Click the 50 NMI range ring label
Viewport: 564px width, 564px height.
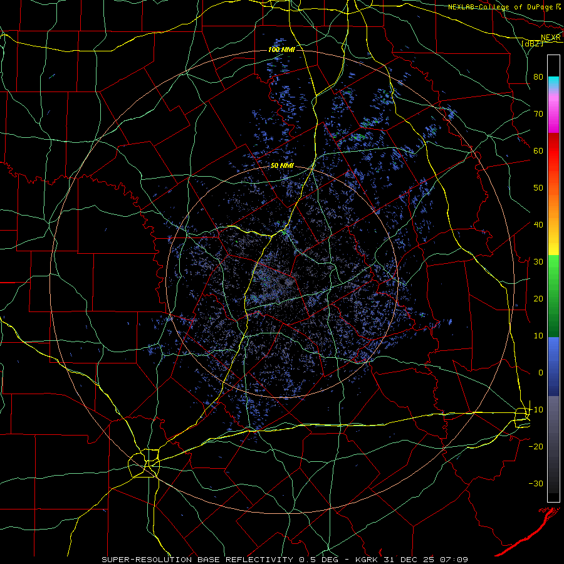tap(282, 166)
